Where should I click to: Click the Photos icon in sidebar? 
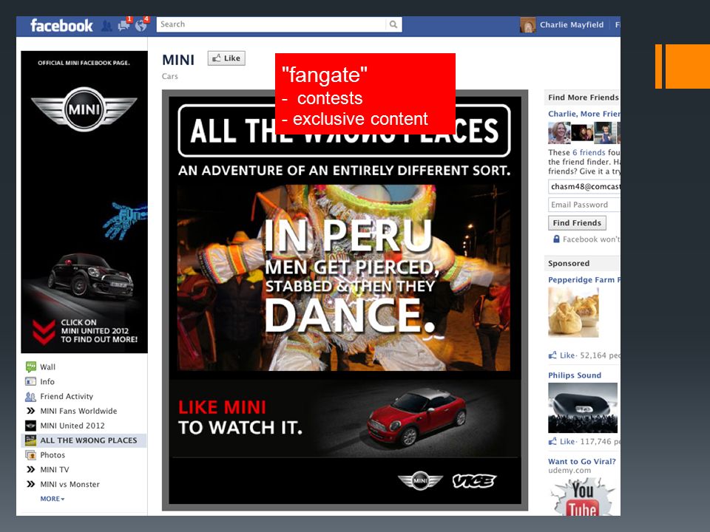click(x=30, y=455)
